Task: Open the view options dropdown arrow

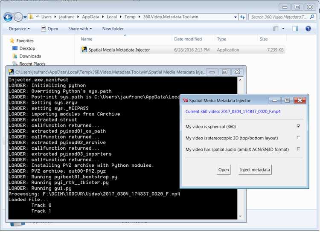Action: (283, 29)
